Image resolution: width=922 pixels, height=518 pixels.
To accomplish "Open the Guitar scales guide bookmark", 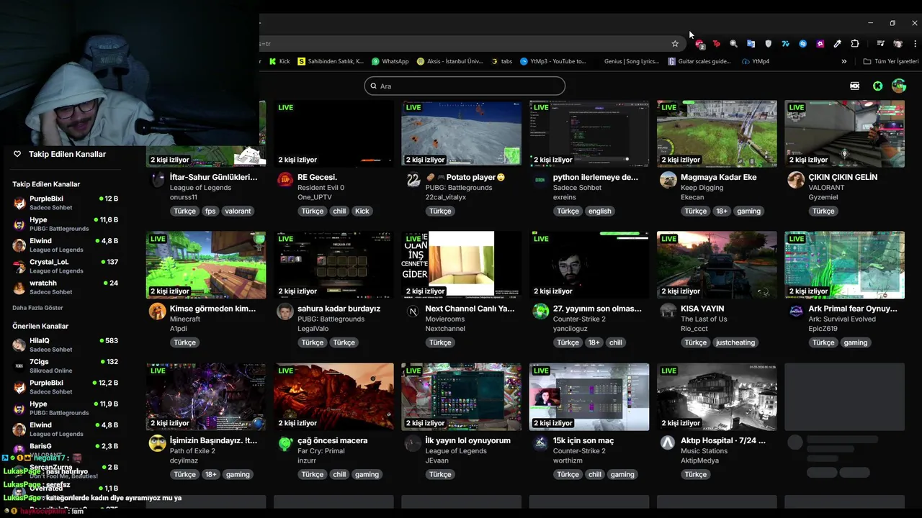I will click(699, 62).
